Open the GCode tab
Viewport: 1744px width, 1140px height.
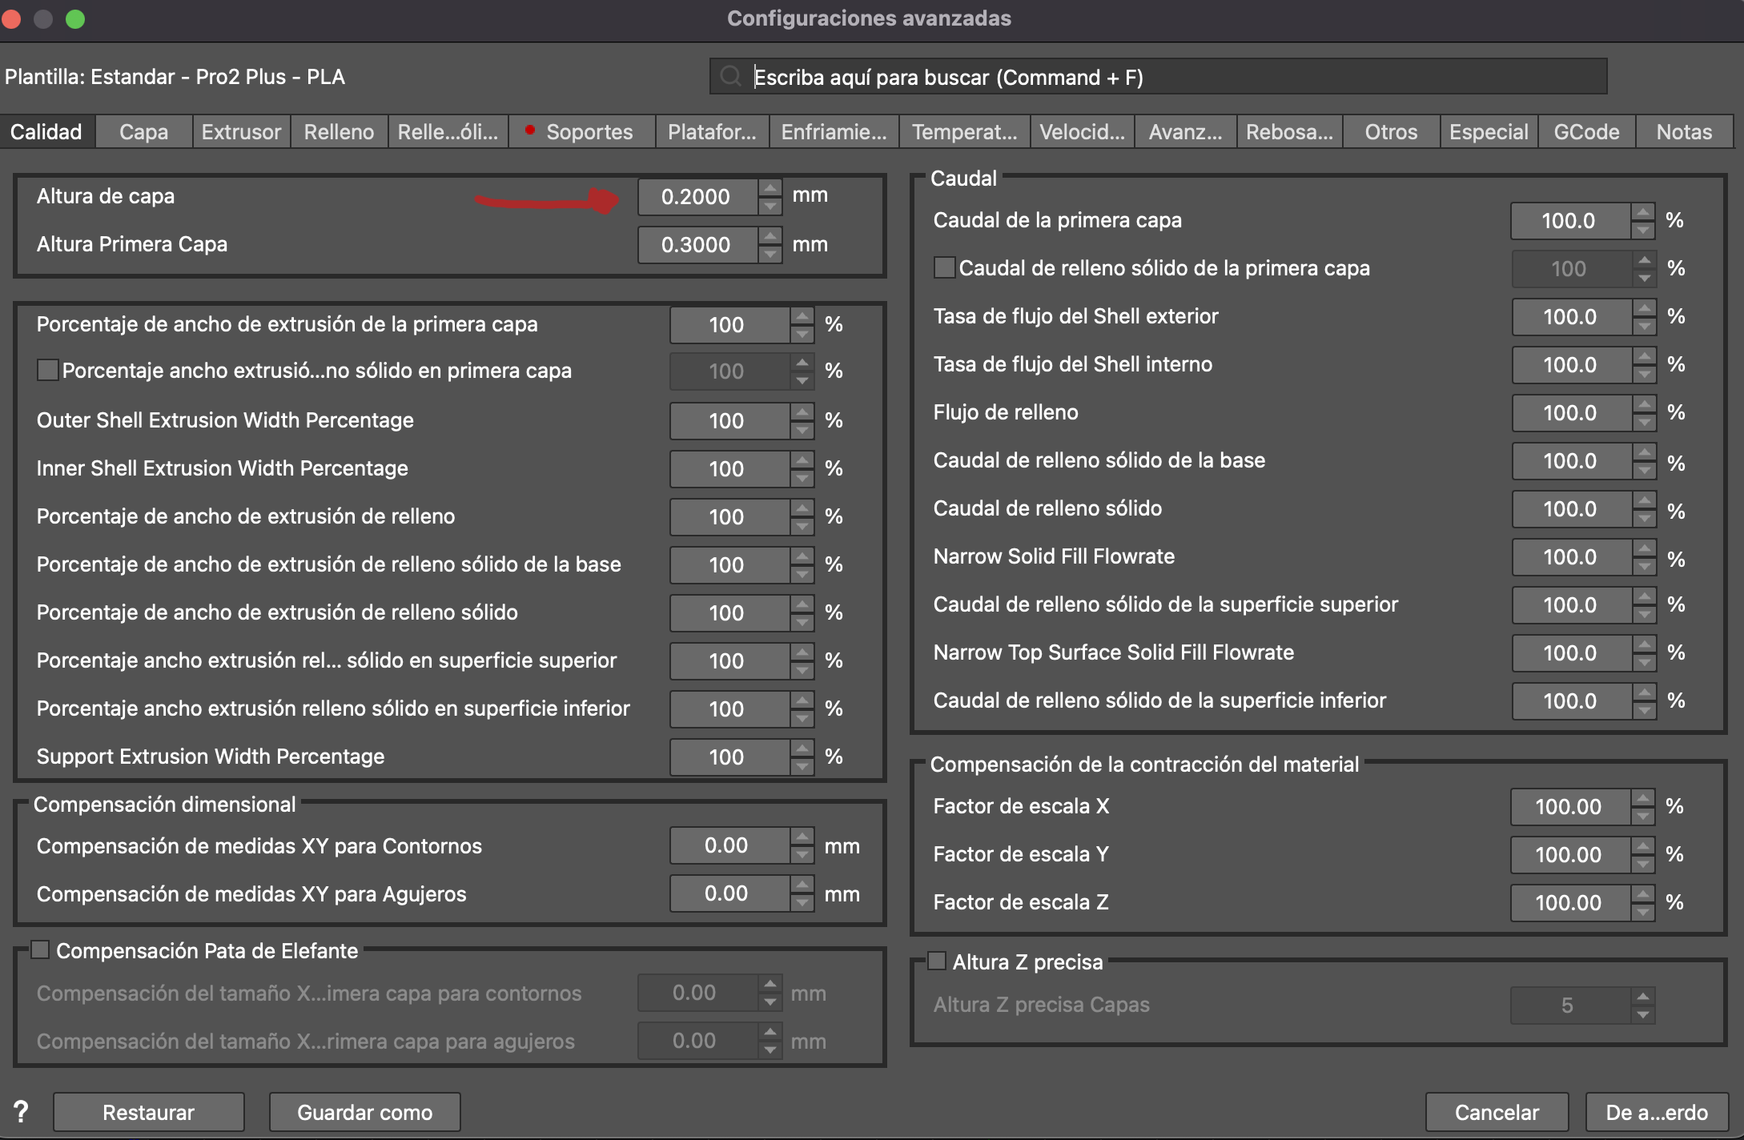(1585, 132)
